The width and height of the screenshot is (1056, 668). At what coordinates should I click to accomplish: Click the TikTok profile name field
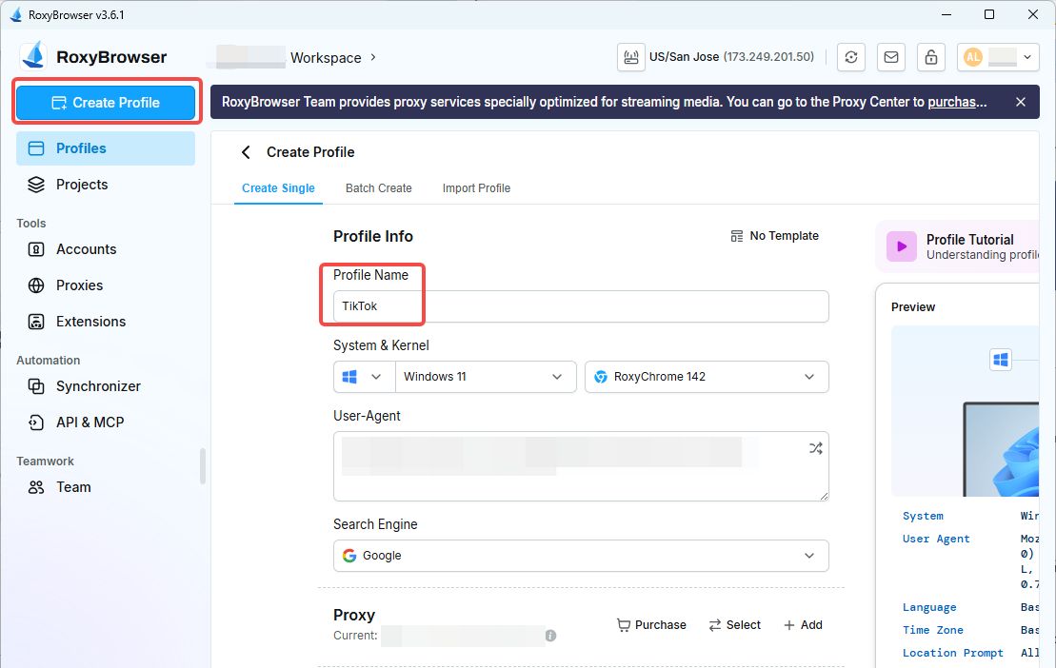coord(581,305)
